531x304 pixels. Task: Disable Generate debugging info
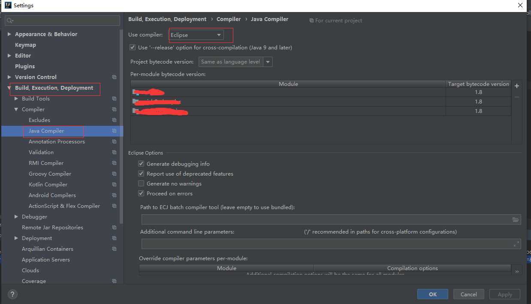coord(141,164)
